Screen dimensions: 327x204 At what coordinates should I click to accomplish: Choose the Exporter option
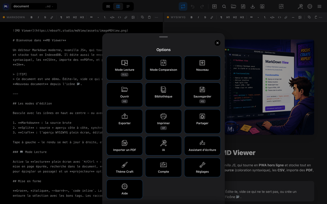pos(125,121)
